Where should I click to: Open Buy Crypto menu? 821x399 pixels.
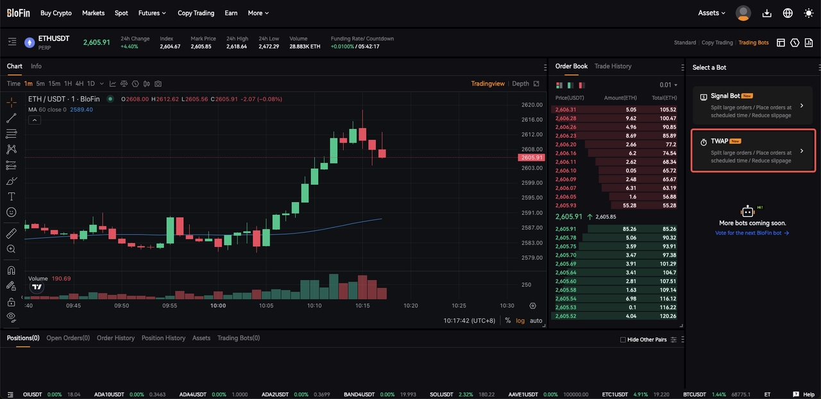click(x=56, y=13)
